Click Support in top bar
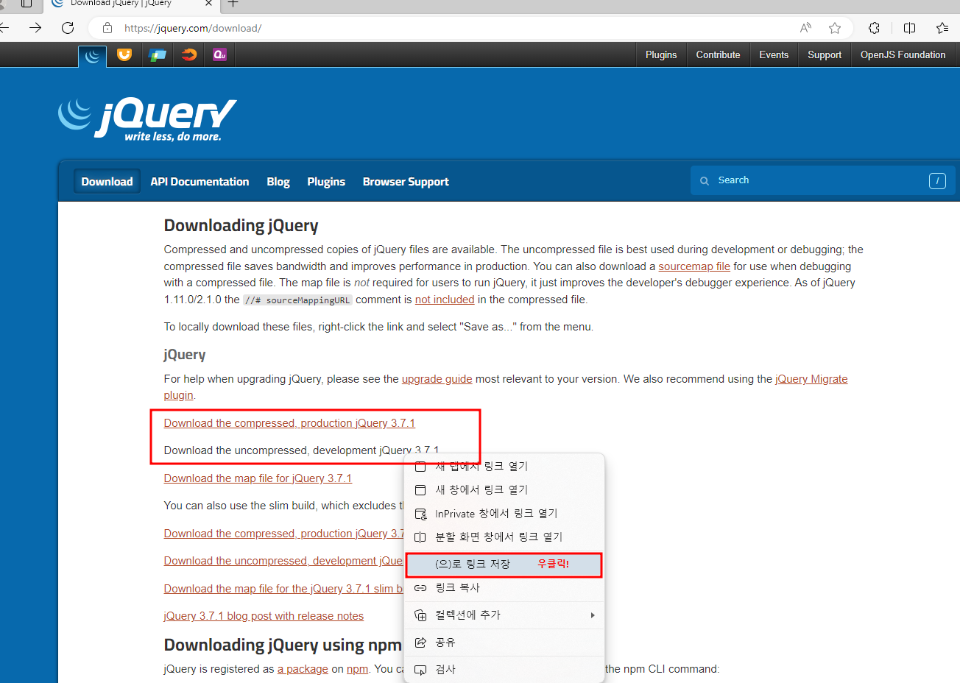 (x=825, y=55)
